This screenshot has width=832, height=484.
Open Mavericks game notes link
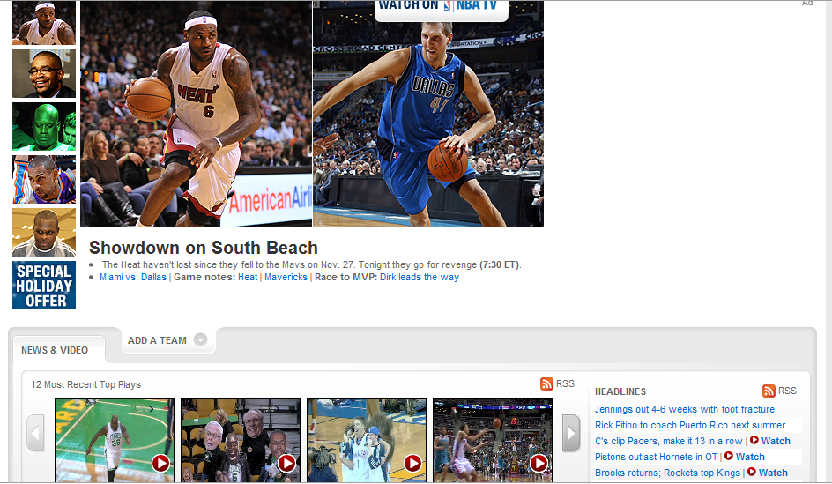286,277
